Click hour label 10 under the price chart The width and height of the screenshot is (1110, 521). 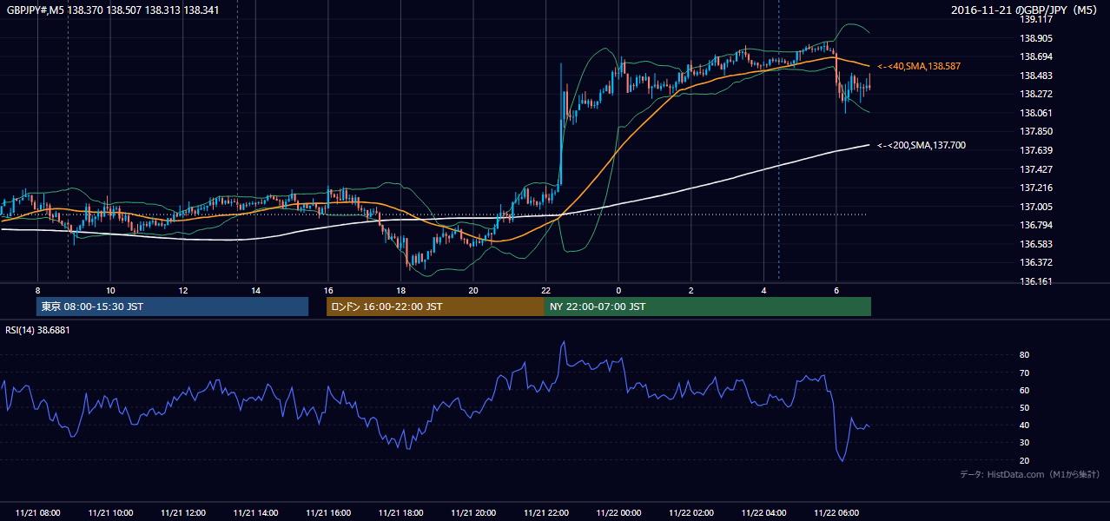tap(110, 290)
